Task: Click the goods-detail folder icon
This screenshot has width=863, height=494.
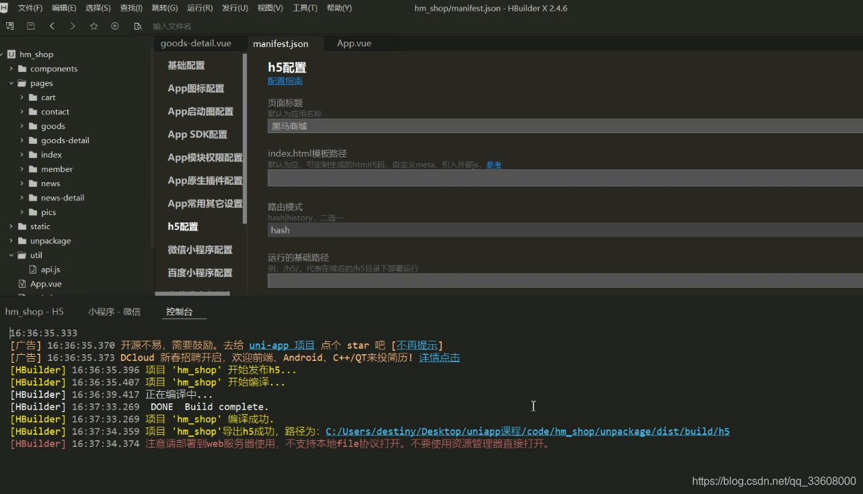Action: [x=33, y=140]
